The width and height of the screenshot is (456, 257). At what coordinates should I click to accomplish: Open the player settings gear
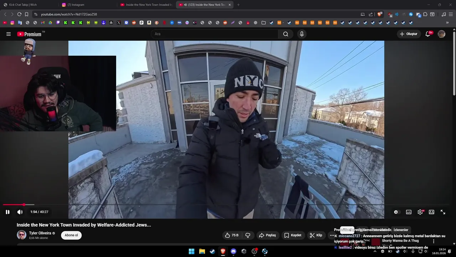[420, 212]
